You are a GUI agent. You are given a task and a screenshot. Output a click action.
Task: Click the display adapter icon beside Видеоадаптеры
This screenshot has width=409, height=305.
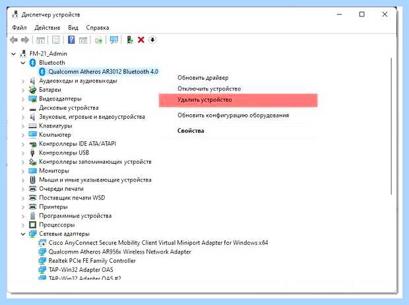32,99
